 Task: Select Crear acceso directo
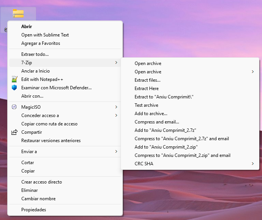[x=65, y=182]
